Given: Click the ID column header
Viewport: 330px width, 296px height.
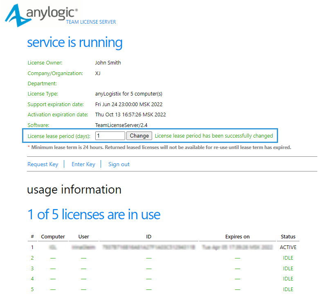Looking at the screenshot, I should click(x=149, y=236).
